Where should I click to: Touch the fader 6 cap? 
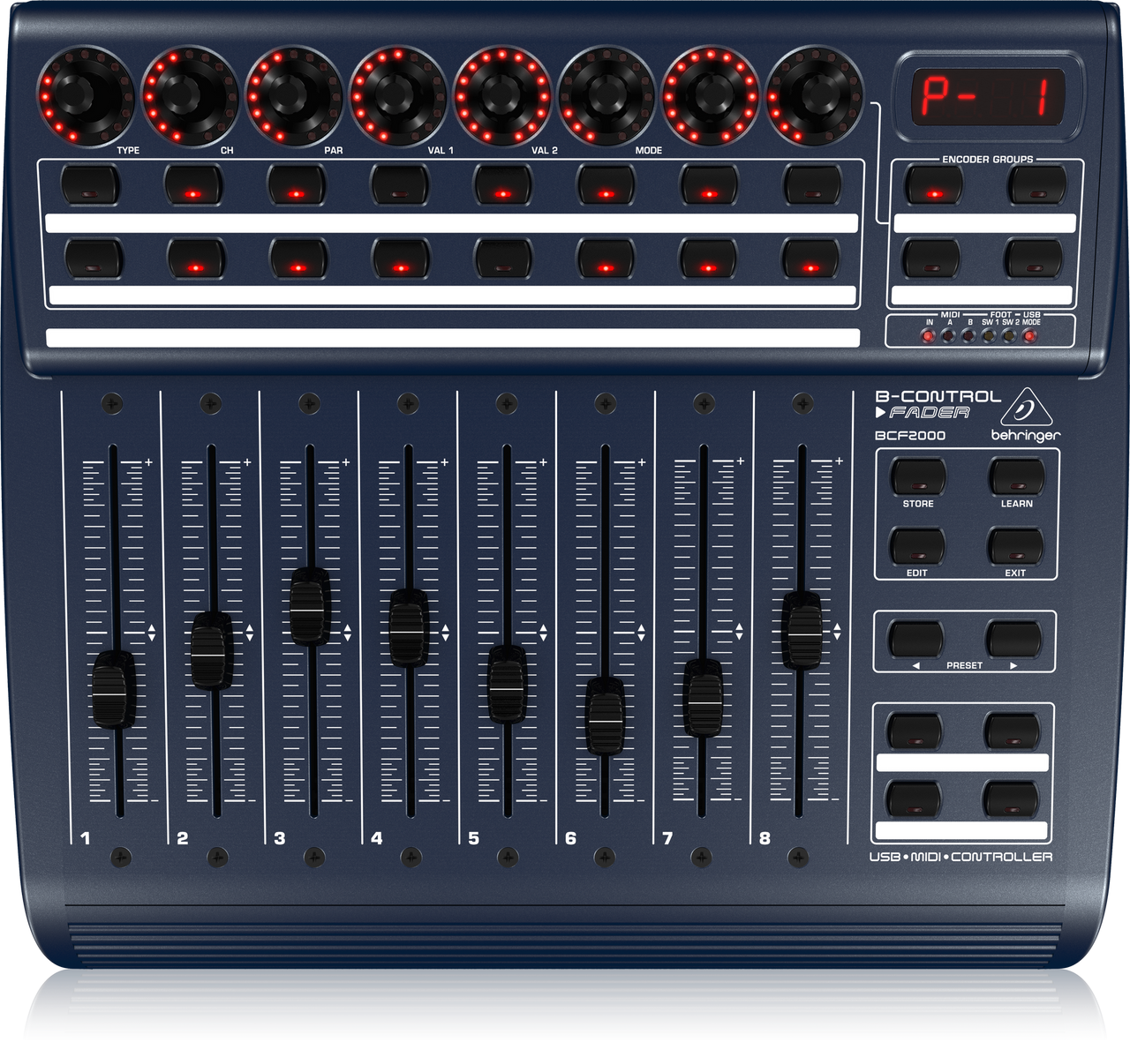[605, 716]
